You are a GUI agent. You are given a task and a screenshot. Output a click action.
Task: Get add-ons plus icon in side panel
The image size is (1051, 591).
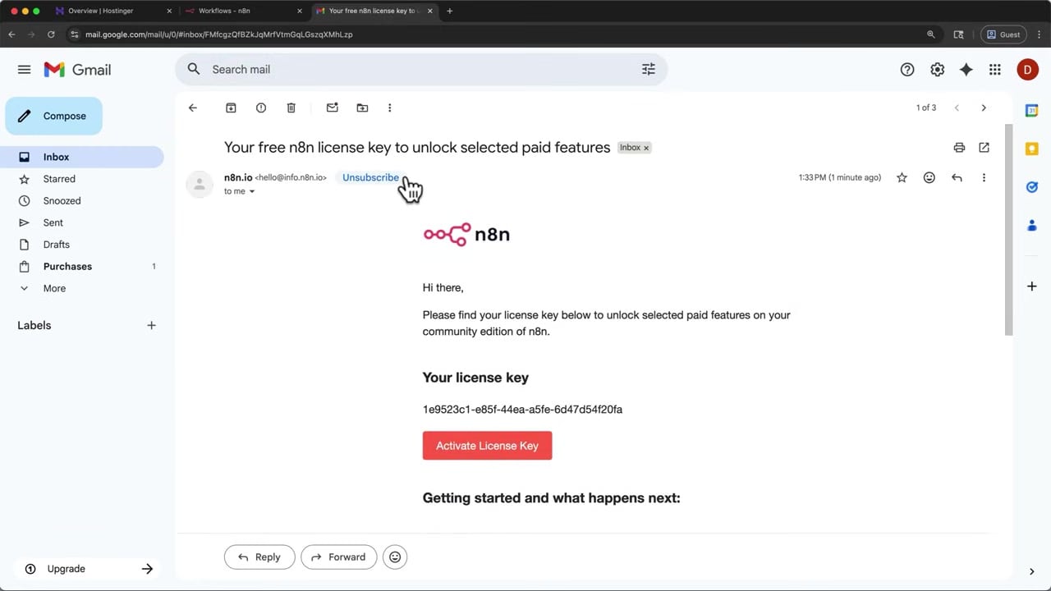[x=1032, y=286]
